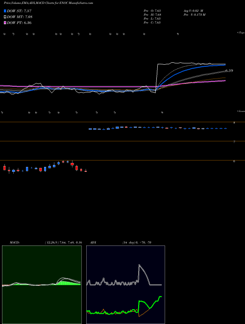Click the 'Pre H: 7.68' value

pos(152,15)
